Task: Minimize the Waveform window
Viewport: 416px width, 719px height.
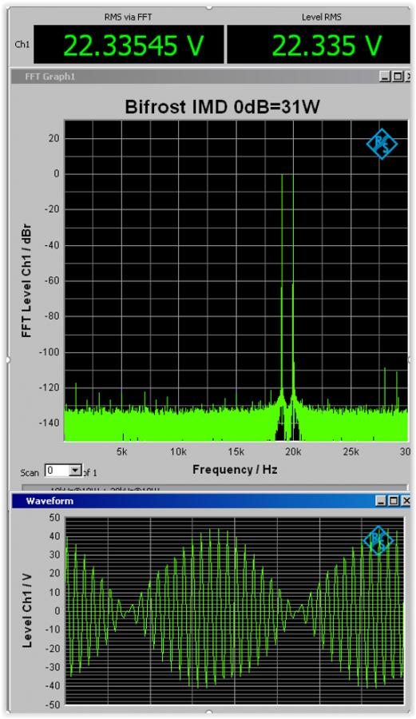Action: 381,501
